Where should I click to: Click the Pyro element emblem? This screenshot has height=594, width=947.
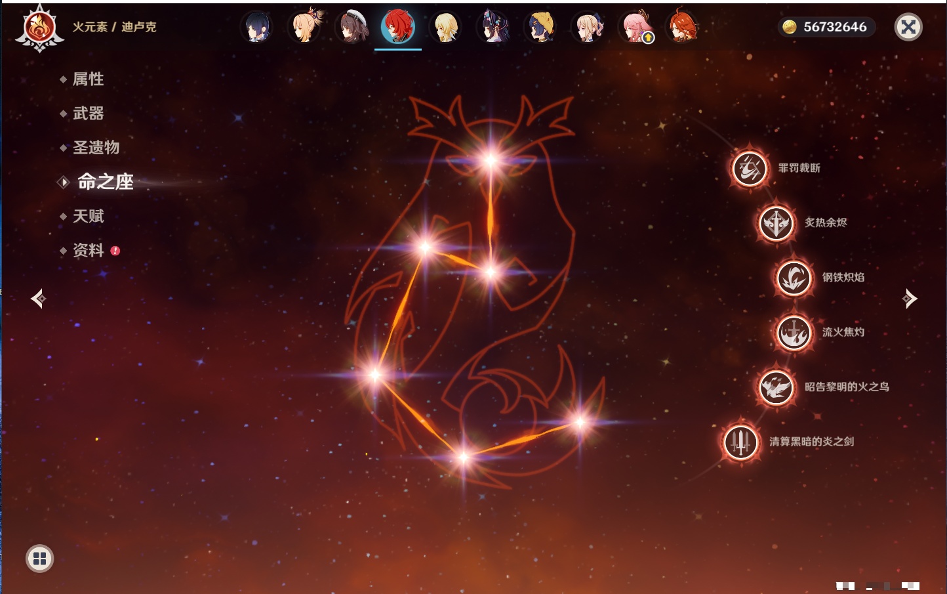[39, 28]
